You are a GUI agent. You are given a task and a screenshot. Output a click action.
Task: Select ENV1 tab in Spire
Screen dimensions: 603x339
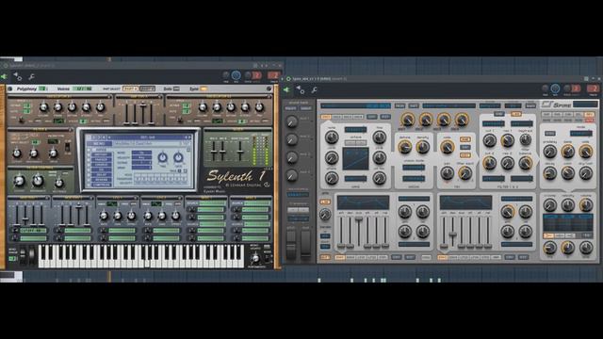[339, 257]
